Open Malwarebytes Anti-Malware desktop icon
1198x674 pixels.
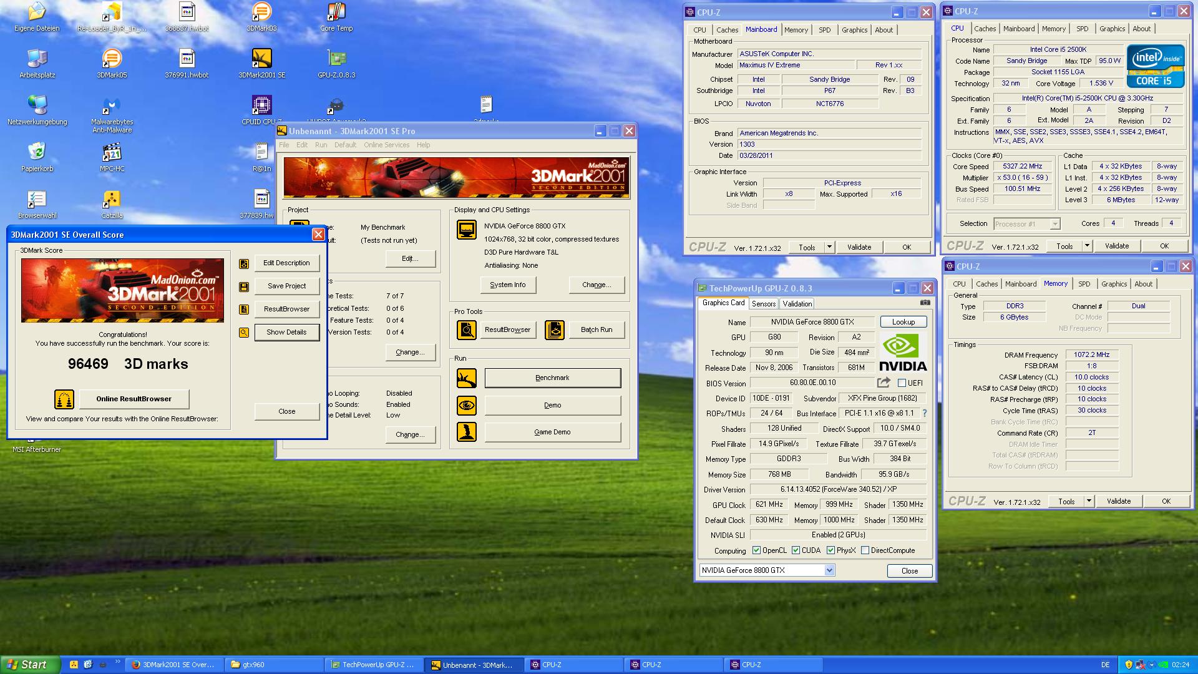(x=112, y=114)
